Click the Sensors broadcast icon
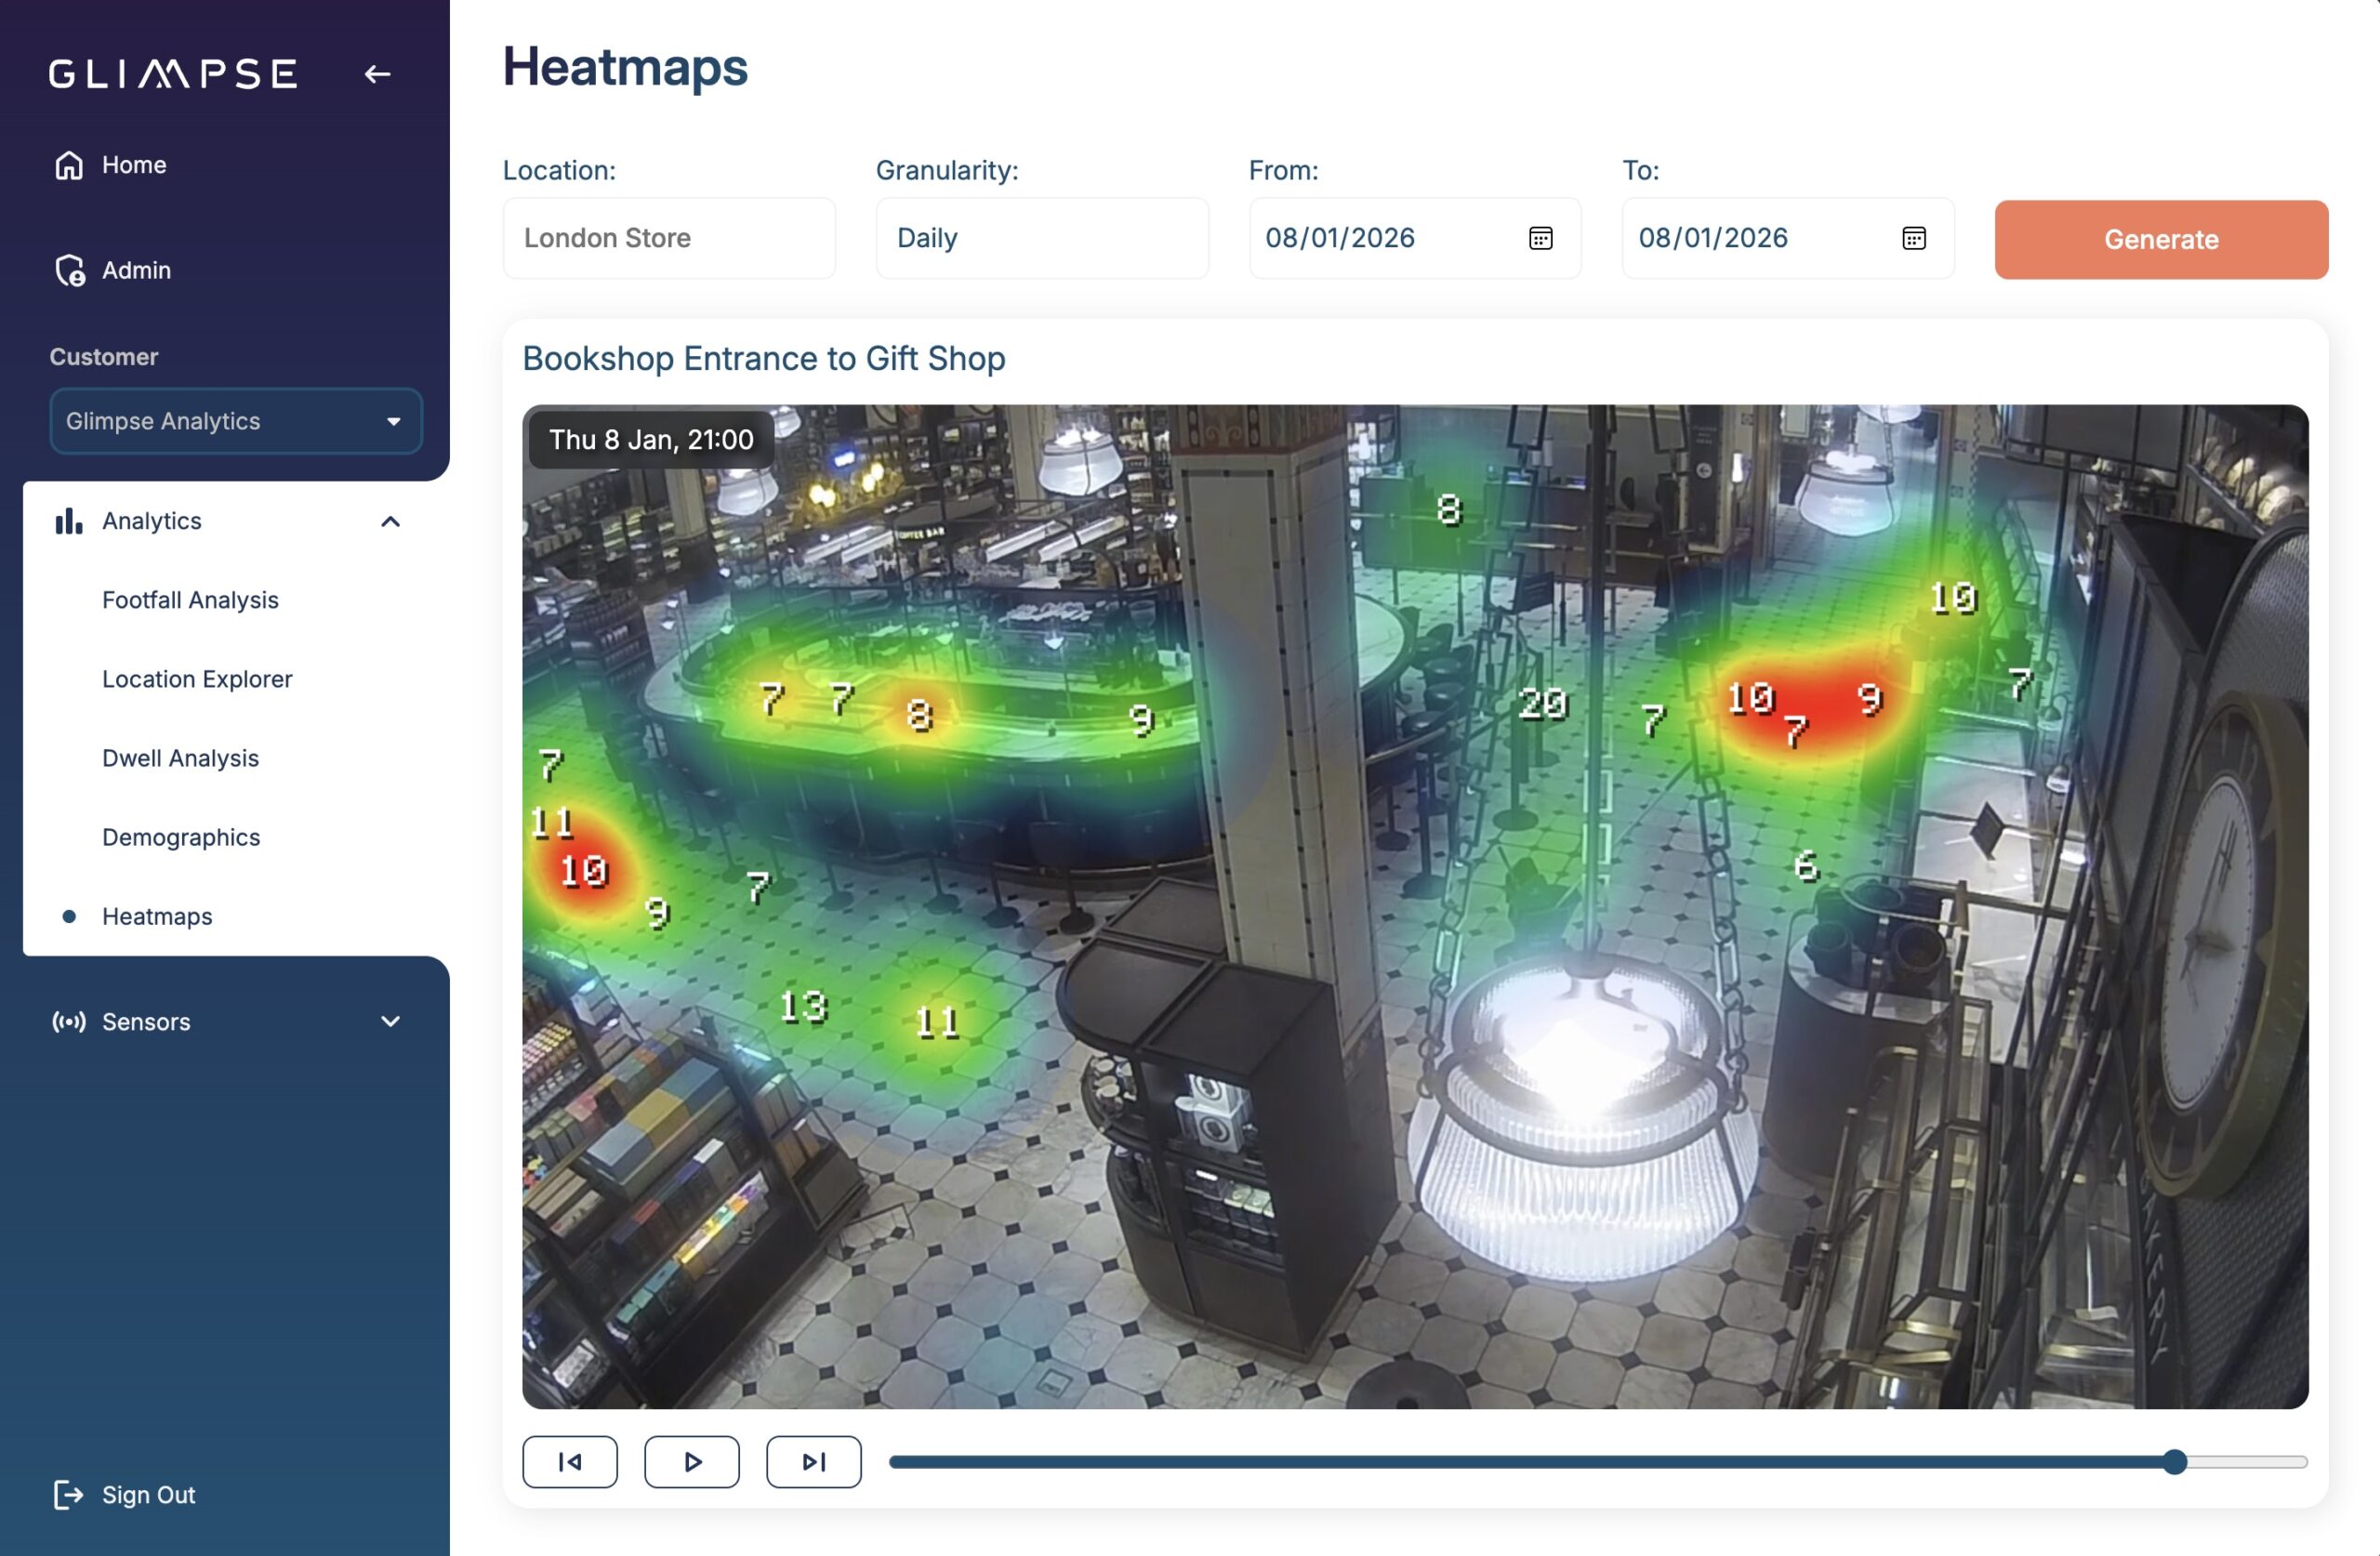The height and width of the screenshot is (1556, 2380). click(x=69, y=1022)
